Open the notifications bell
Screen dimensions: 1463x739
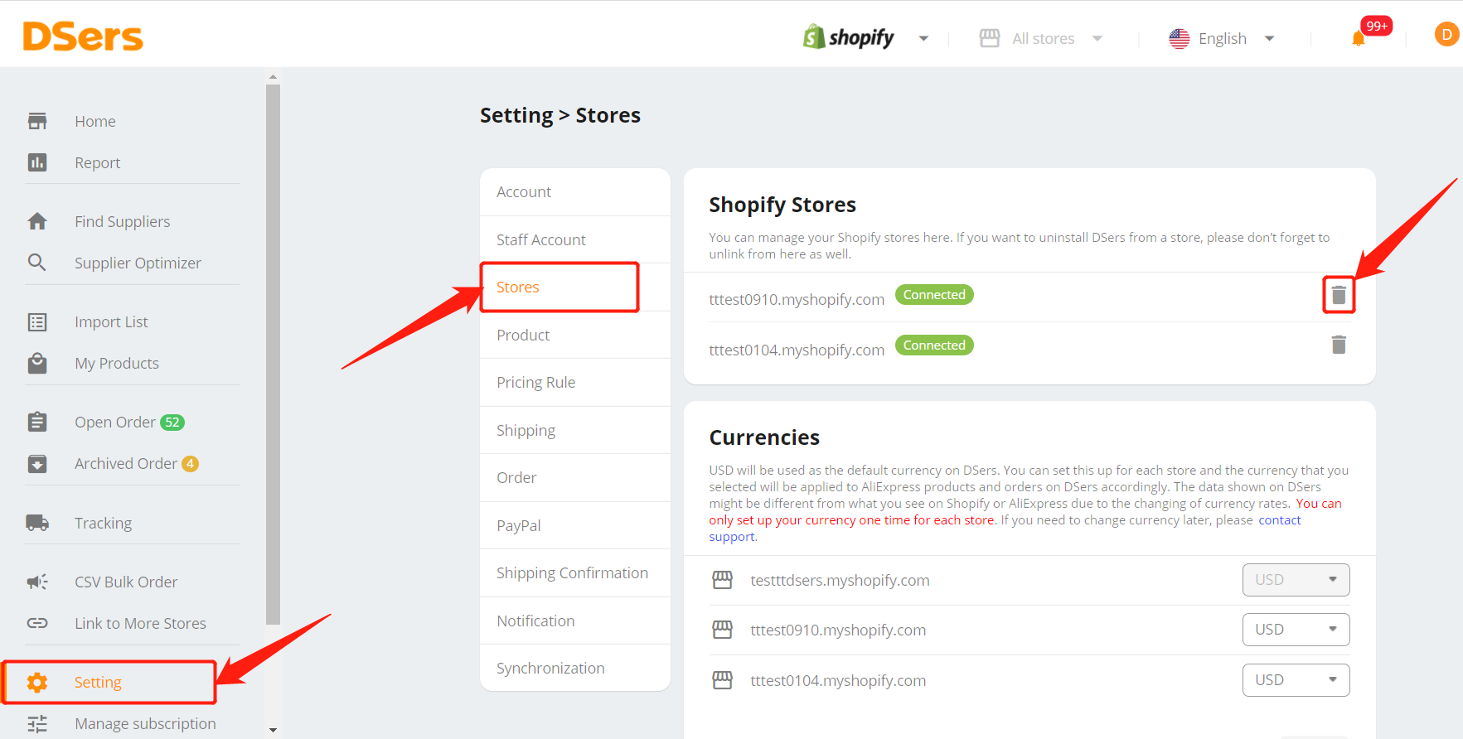click(x=1358, y=38)
